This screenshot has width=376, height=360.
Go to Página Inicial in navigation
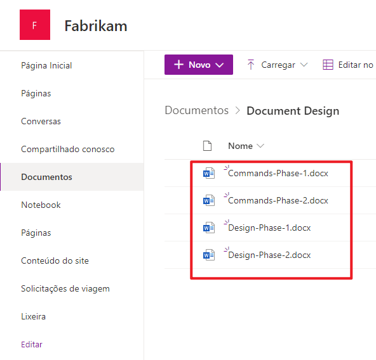[x=46, y=65]
